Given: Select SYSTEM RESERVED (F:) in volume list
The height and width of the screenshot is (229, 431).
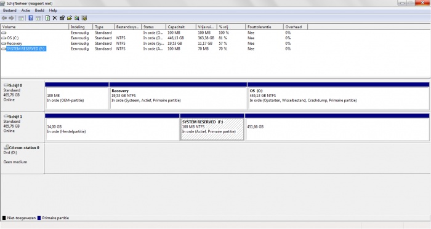Looking at the screenshot, I should point(26,49).
